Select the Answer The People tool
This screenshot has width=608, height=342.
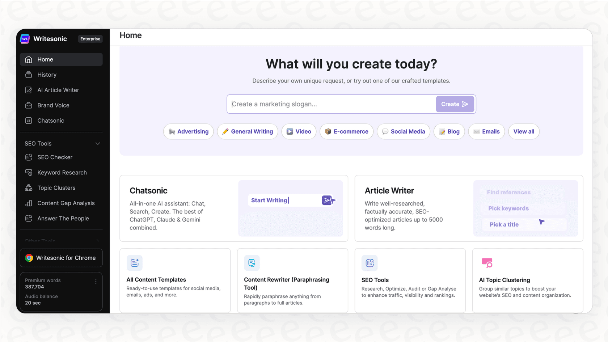click(x=63, y=218)
